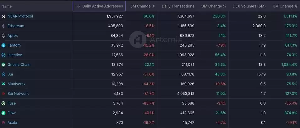Sort by DEX Volumes ($M) column
This screenshot has height=128, width=300.
click(x=249, y=6)
